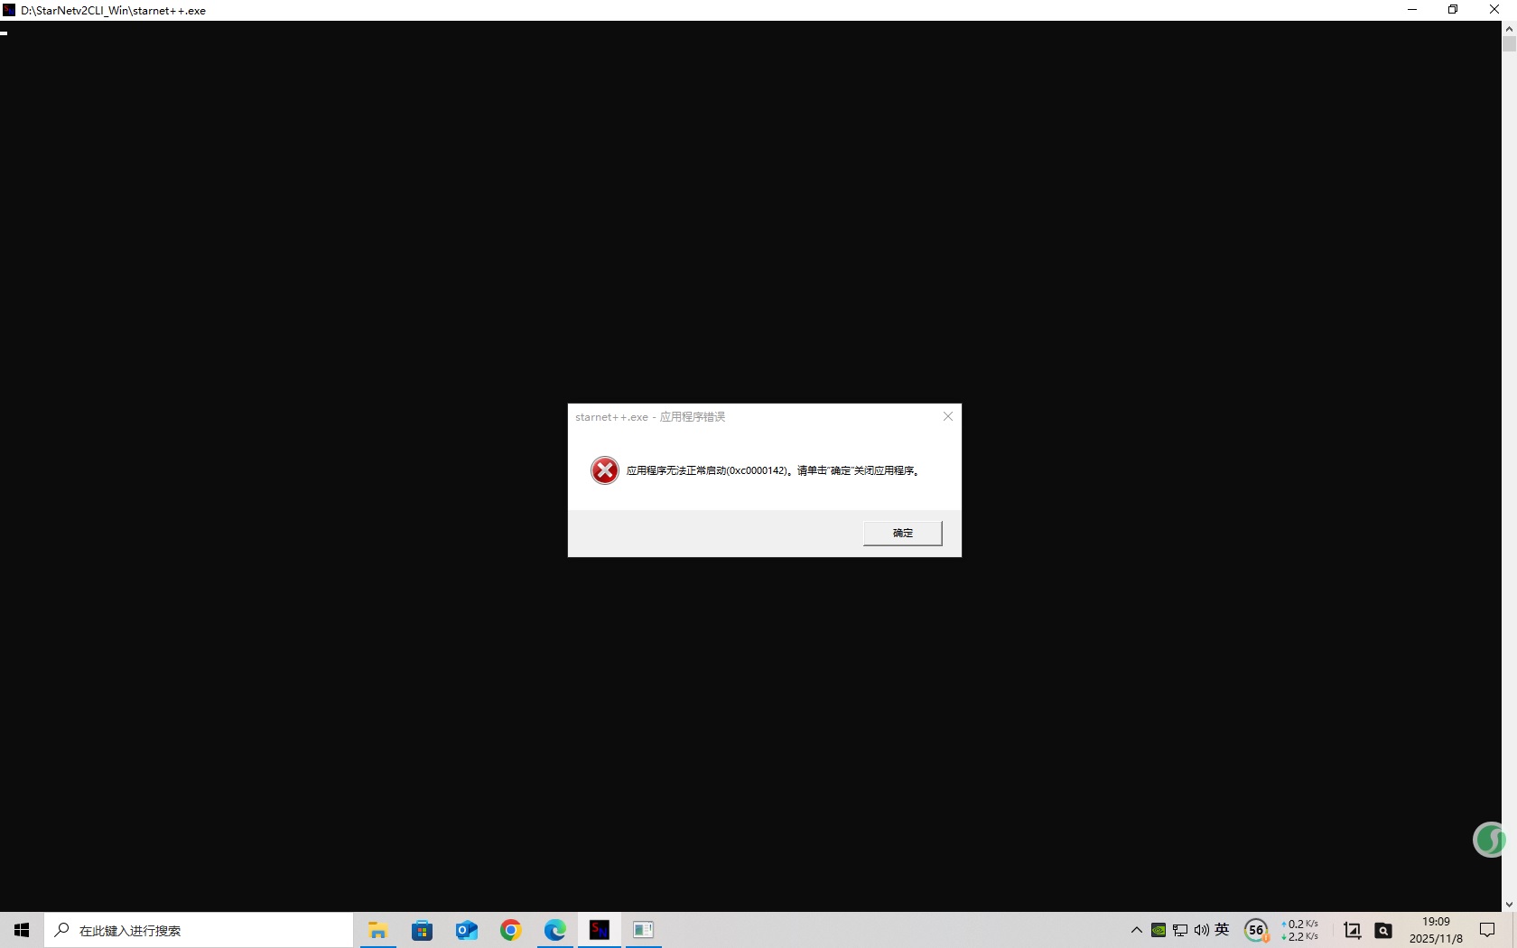Select the StarNet SN taskbar icon
The height and width of the screenshot is (948, 1517).
click(x=600, y=930)
